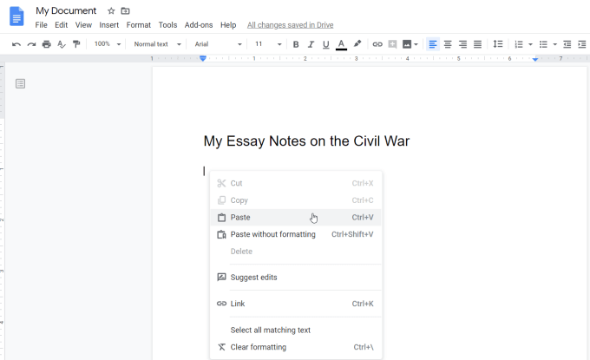Click the essay title heading text
The height and width of the screenshot is (360, 590).
tap(306, 141)
